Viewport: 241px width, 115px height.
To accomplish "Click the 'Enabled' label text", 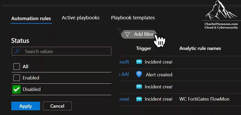I will click(31, 78).
